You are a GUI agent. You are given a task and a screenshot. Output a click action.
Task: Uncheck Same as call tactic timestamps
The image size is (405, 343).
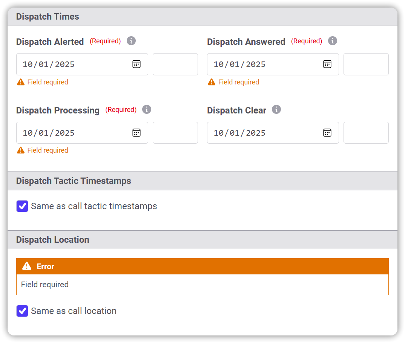pos(22,206)
